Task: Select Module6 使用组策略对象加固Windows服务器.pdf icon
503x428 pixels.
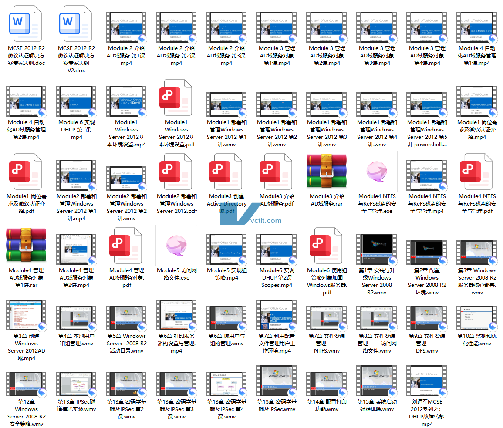Action: pyautogui.click(x=327, y=246)
